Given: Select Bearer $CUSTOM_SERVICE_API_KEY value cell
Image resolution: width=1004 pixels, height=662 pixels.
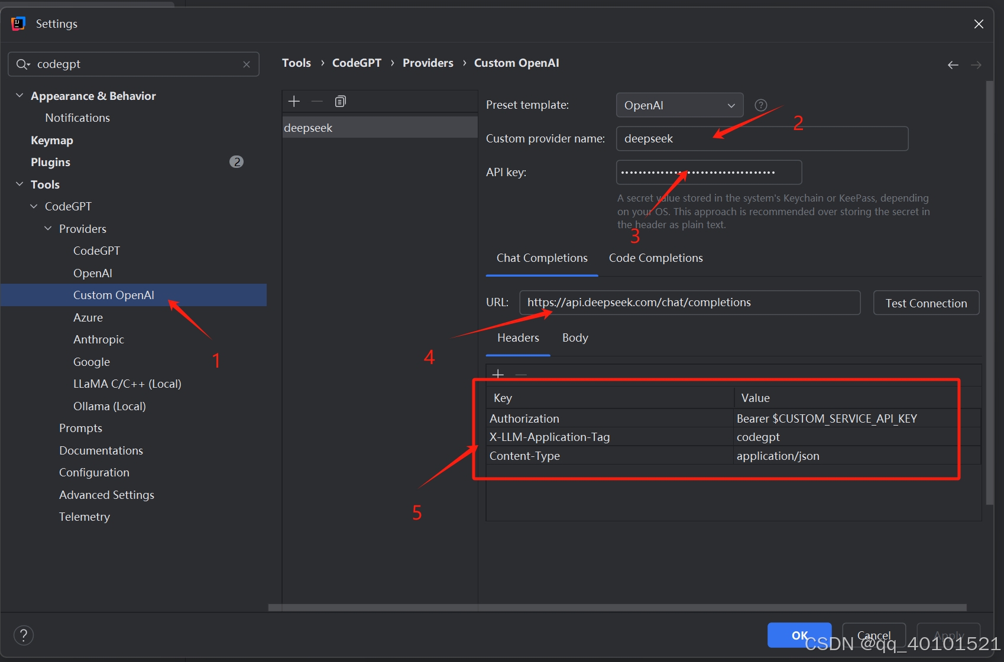Looking at the screenshot, I should click(x=857, y=418).
